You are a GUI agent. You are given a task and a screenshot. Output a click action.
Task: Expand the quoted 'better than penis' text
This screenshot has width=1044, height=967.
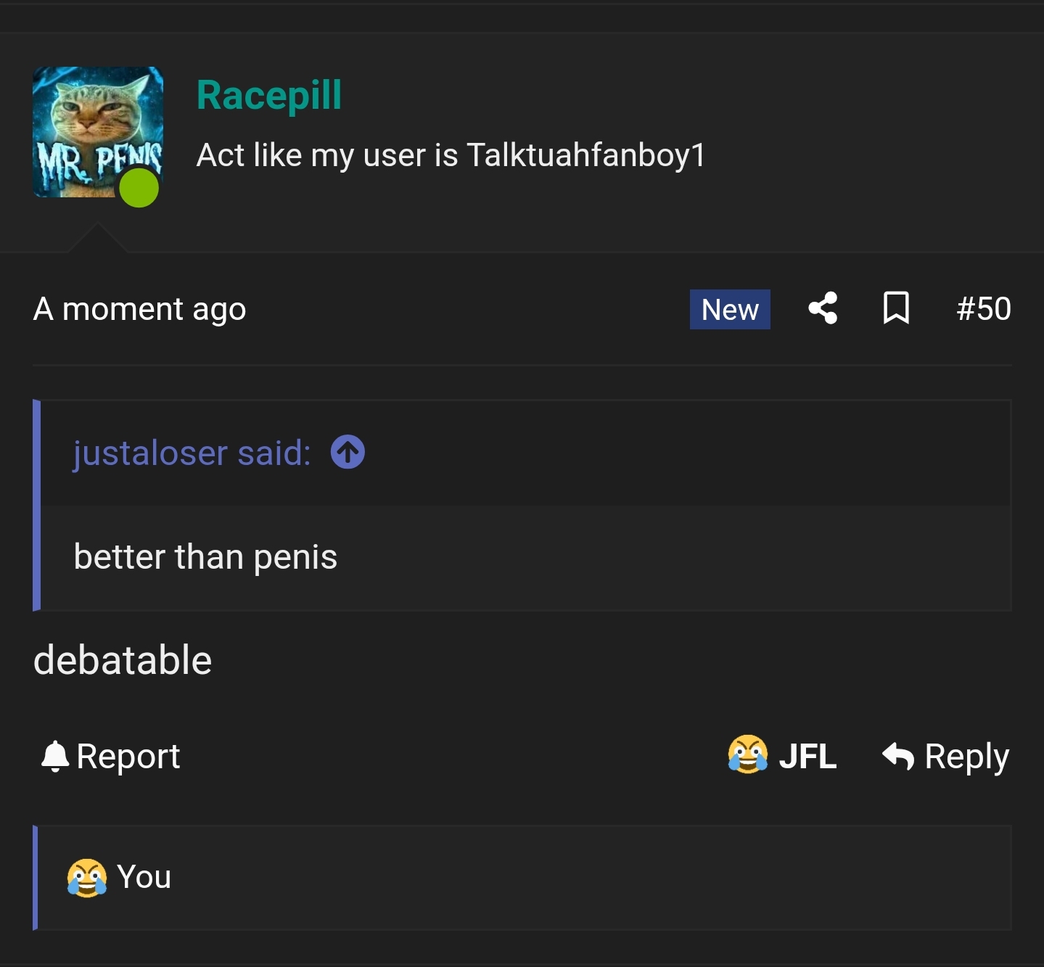point(206,557)
